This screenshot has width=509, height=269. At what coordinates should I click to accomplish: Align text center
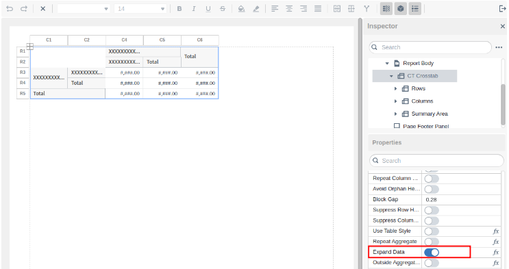[x=289, y=9]
